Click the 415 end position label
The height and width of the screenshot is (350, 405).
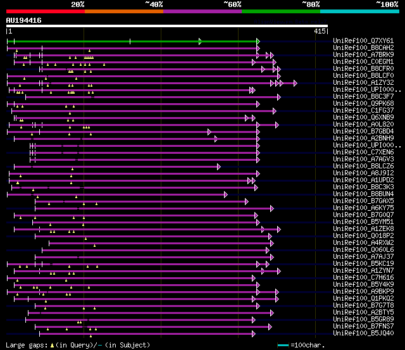point(320,31)
